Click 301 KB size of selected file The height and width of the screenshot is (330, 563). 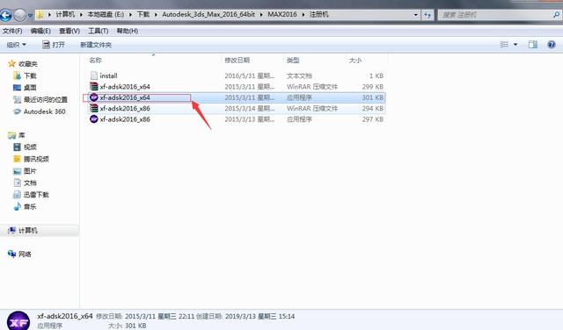coord(373,97)
